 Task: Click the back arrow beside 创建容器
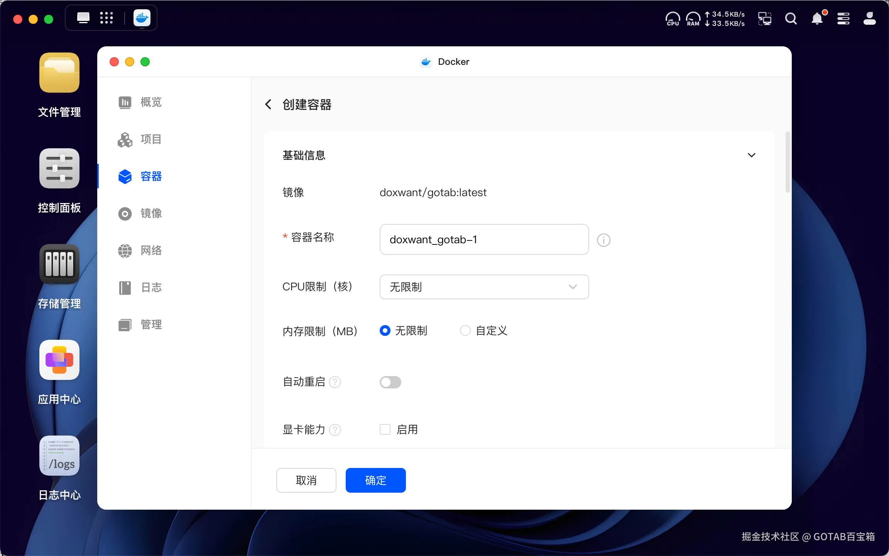(x=268, y=104)
